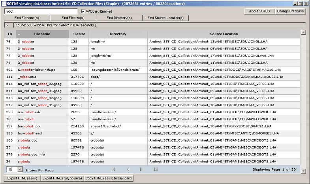This screenshot has width=310, height=184.
Task: Open the Entries Per Page dropdown
Action: click(20, 169)
